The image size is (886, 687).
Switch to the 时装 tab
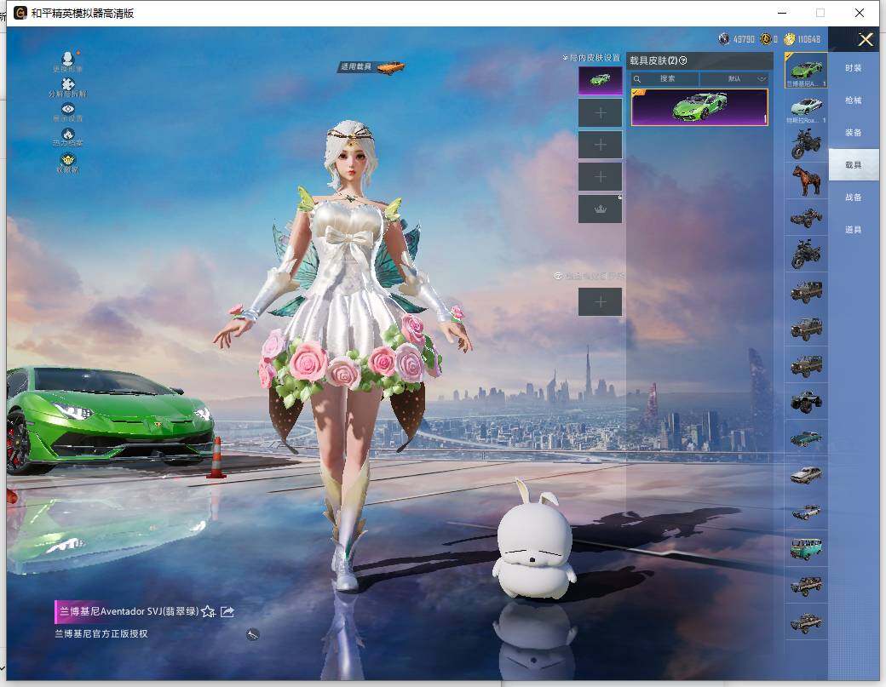click(853, 68)
